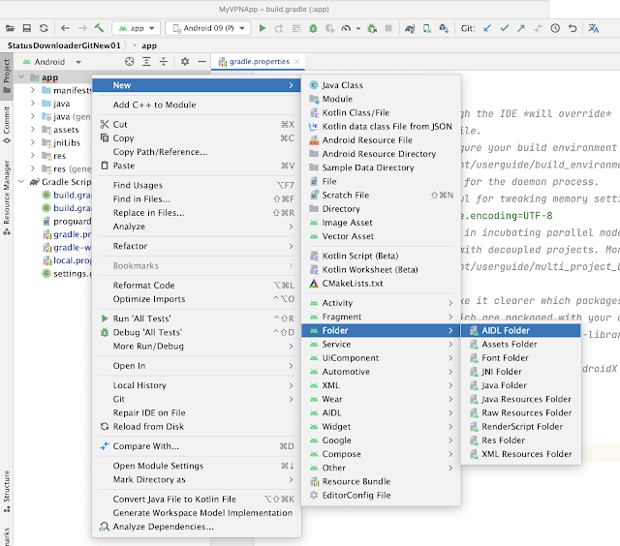Screen dimensions: 620x546
Task: Select Res Folder option
Action: (521, 440)
